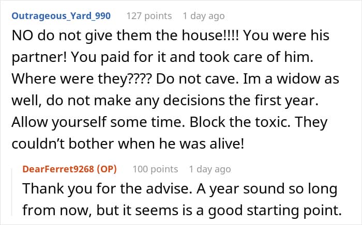Click "Thank you for the advise" reply text
Viewport: 362px width, 225px height.
pyautogui.click(x=90, y=188)
